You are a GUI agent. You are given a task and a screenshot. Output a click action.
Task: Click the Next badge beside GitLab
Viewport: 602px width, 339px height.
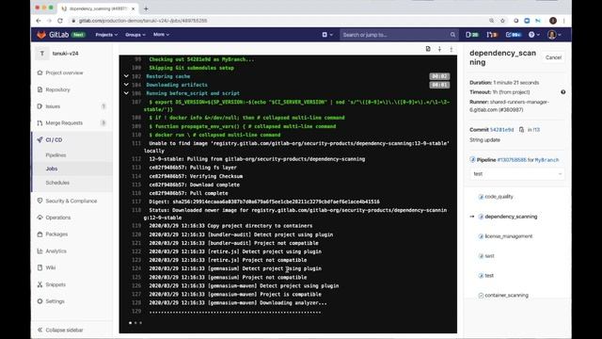coord(79,35)
